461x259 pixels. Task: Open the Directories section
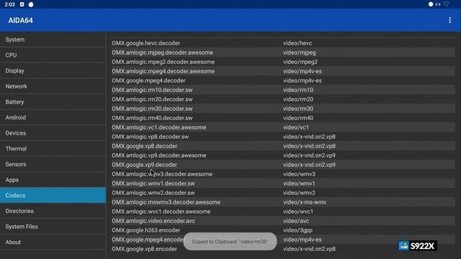click(x=53, y=211)
